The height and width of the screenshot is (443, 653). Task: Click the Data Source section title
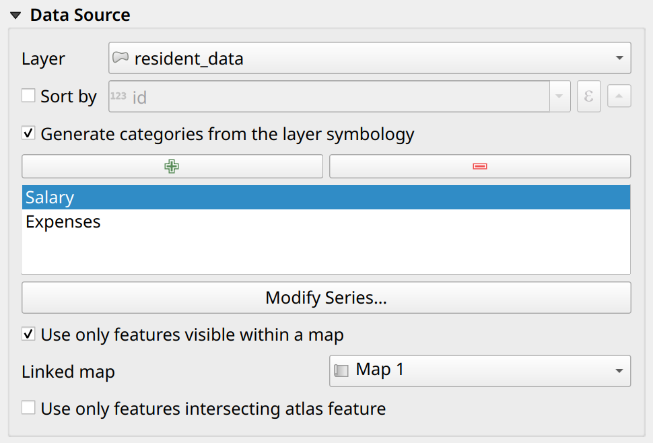click(80, 15)
